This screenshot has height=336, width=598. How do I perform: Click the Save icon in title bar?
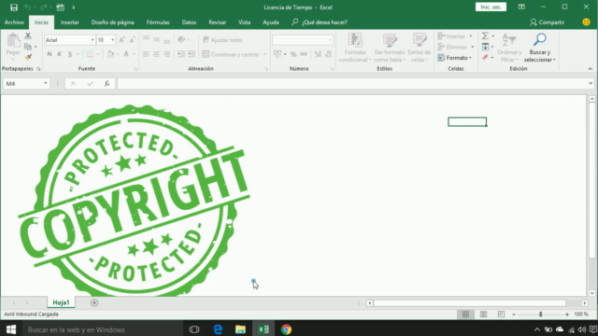[x=14, y=7]
